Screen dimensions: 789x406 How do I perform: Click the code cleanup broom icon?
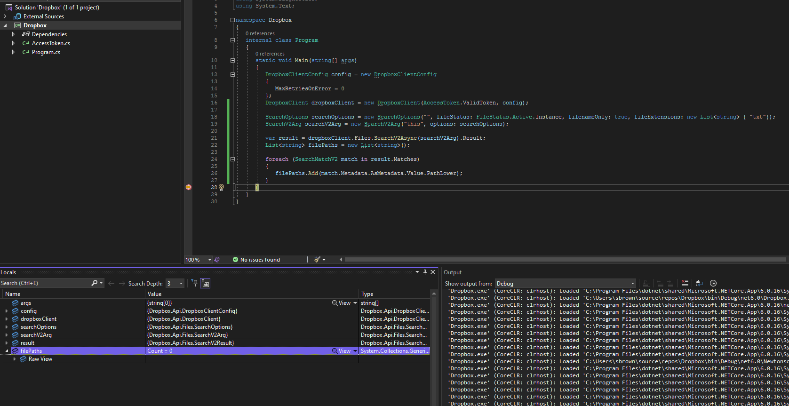[x=317, y=260]
